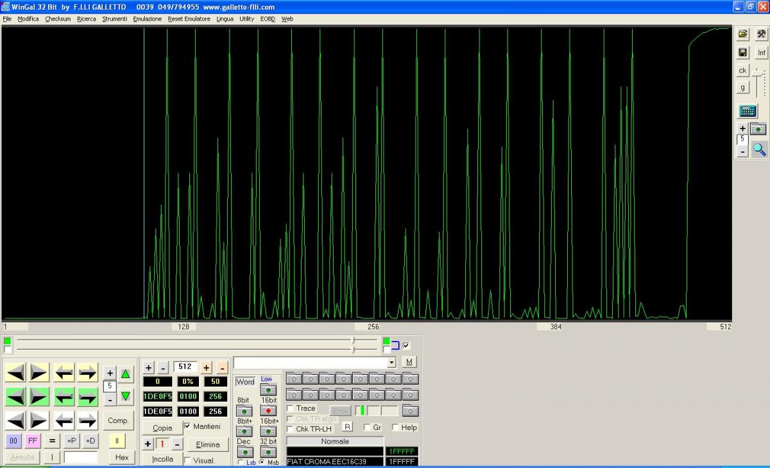The width and height of the screenshot is (770, 468).
Task: Open the Emulazione menu
Action: 148,19
